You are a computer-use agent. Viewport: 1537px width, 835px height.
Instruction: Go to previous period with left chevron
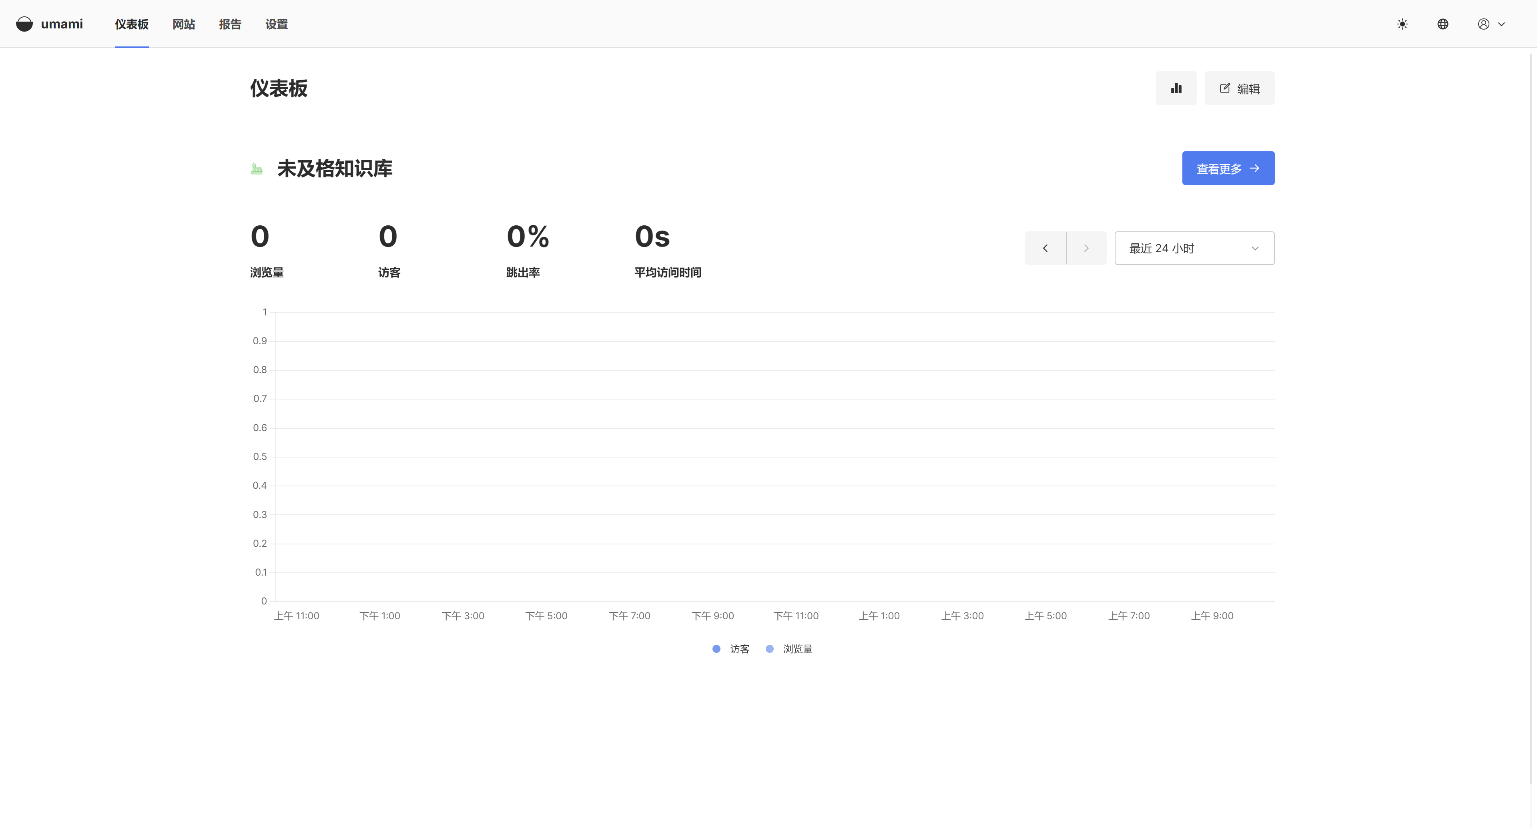(x=1045, y=248)
